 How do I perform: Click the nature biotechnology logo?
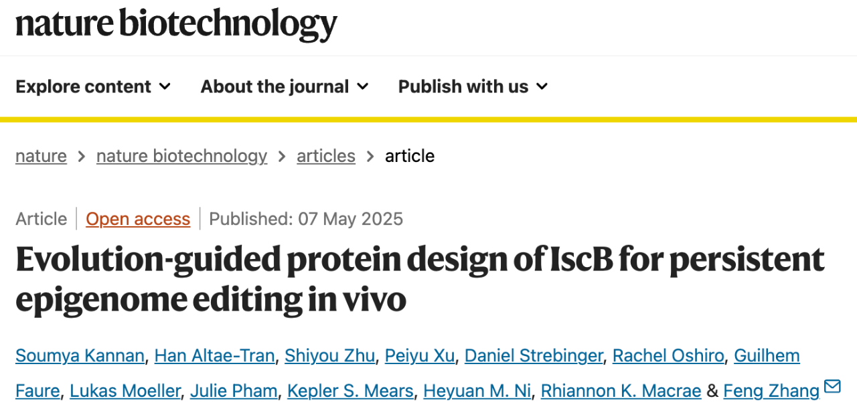tap(176, 23)
